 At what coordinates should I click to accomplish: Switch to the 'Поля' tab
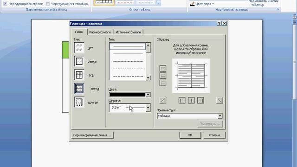tap(79, 32)
